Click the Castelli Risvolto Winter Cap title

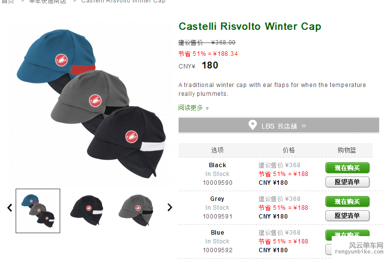click(x=250, y=26)
